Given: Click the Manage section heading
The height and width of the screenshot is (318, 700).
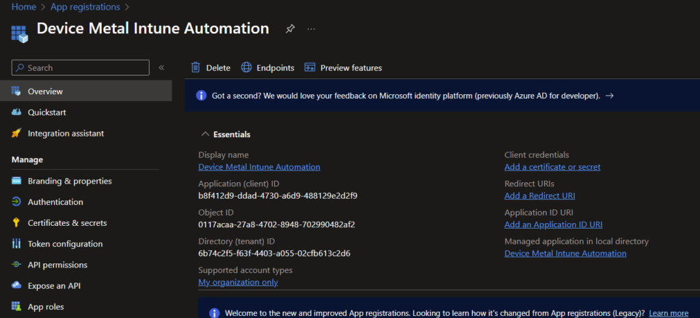Looking at the screenshot, I should [x=27, y=160].
